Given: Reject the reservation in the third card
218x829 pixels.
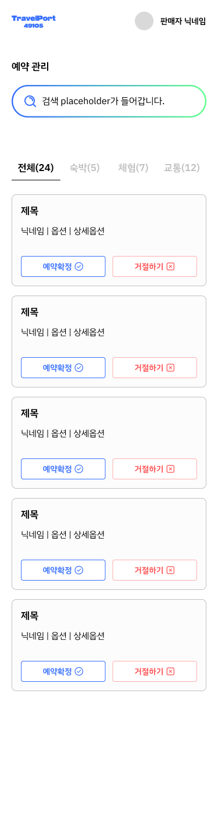Looking at the screenshot, I should pyautogui.click(x=155, y=469).
